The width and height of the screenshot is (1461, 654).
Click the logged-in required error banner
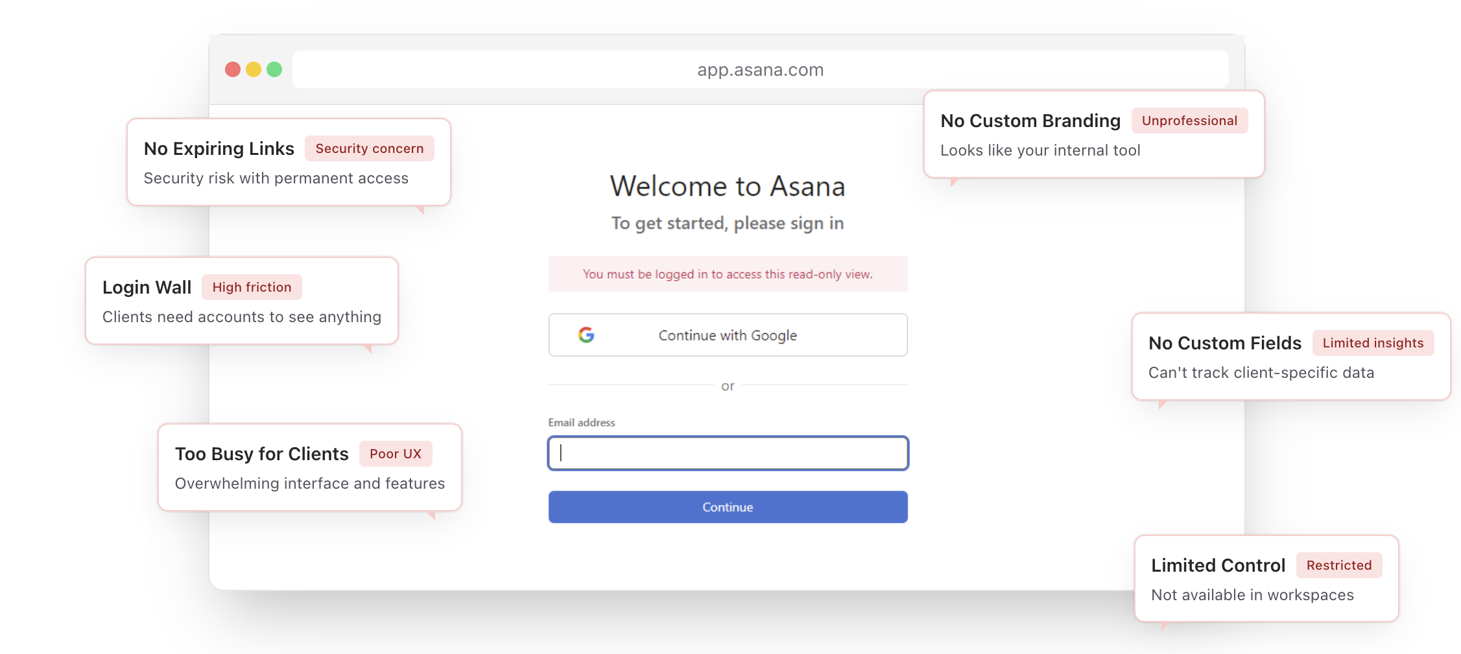(728, 274)
